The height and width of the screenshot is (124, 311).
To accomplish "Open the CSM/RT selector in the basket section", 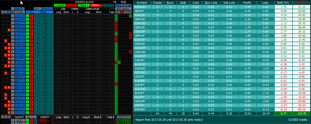I will (45, 117).
